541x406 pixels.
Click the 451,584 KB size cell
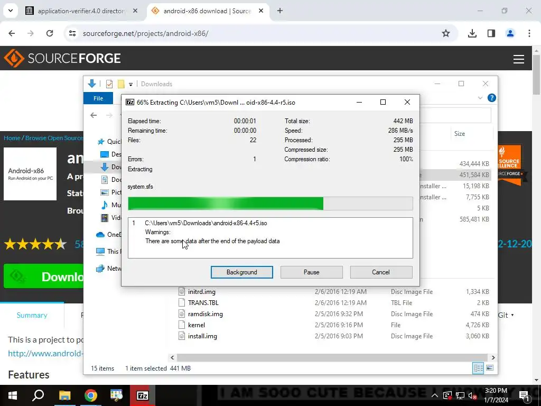[x=474, y=174]
